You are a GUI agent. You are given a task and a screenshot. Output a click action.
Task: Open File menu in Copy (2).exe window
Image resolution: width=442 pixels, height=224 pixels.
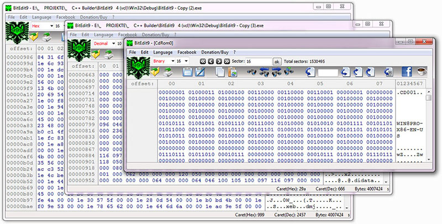click(11, 17)
